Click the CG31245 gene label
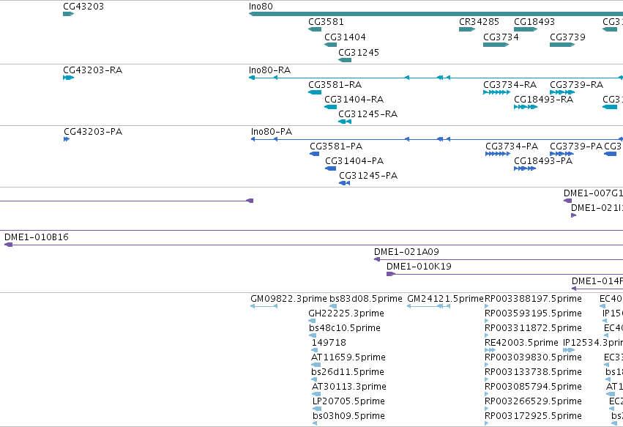This screenshot has height=427, width=623. (x=359, y=53)
